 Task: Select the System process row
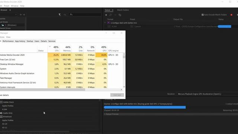pos(61,69)
